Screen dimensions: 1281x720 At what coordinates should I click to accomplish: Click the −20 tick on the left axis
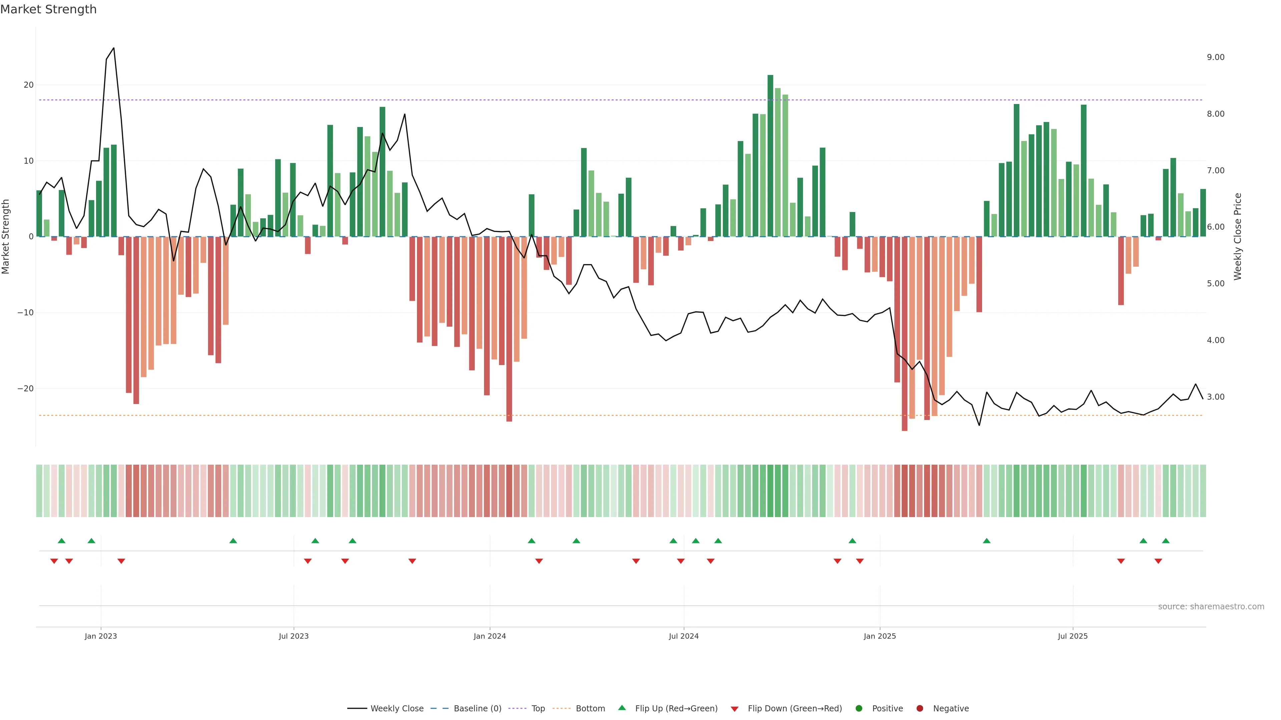tap(25, 389)
